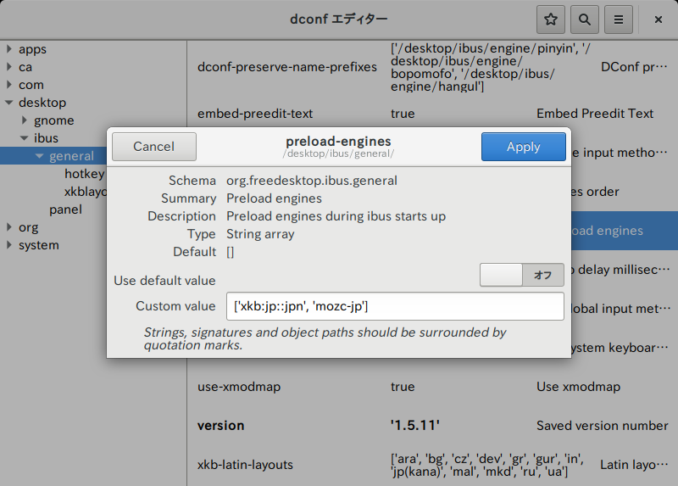This screenshot has width=678, height=486.
Task: Click the bookmarks star icon
Action: coord(550,20)
